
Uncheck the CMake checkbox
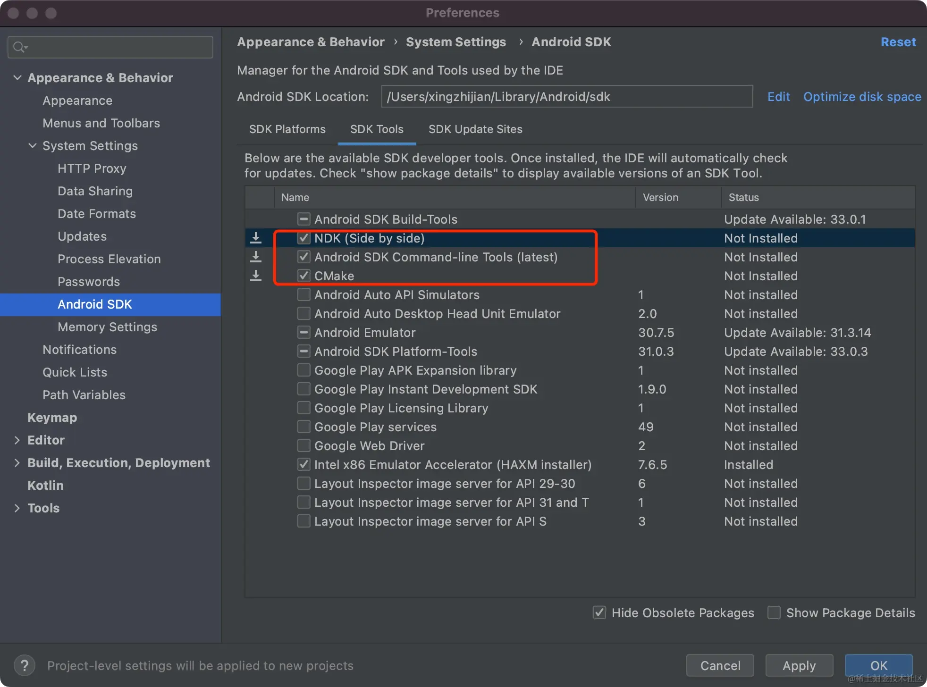303,276
